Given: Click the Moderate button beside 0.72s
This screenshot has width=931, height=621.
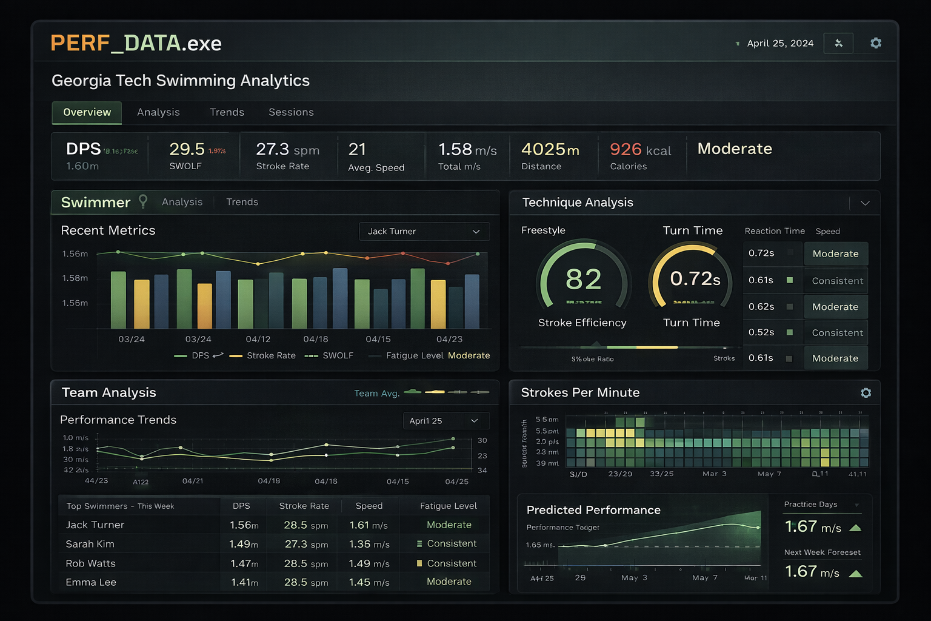Looking at the screenshot, I should (x=835, y=253).
